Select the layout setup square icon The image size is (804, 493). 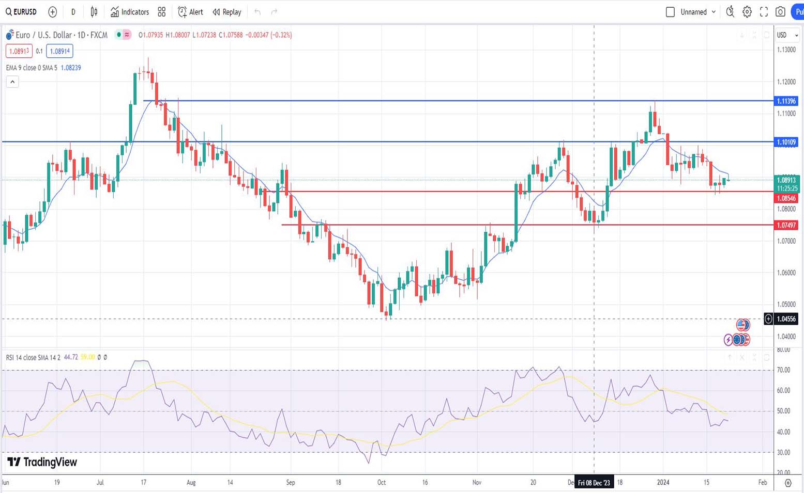670,12
